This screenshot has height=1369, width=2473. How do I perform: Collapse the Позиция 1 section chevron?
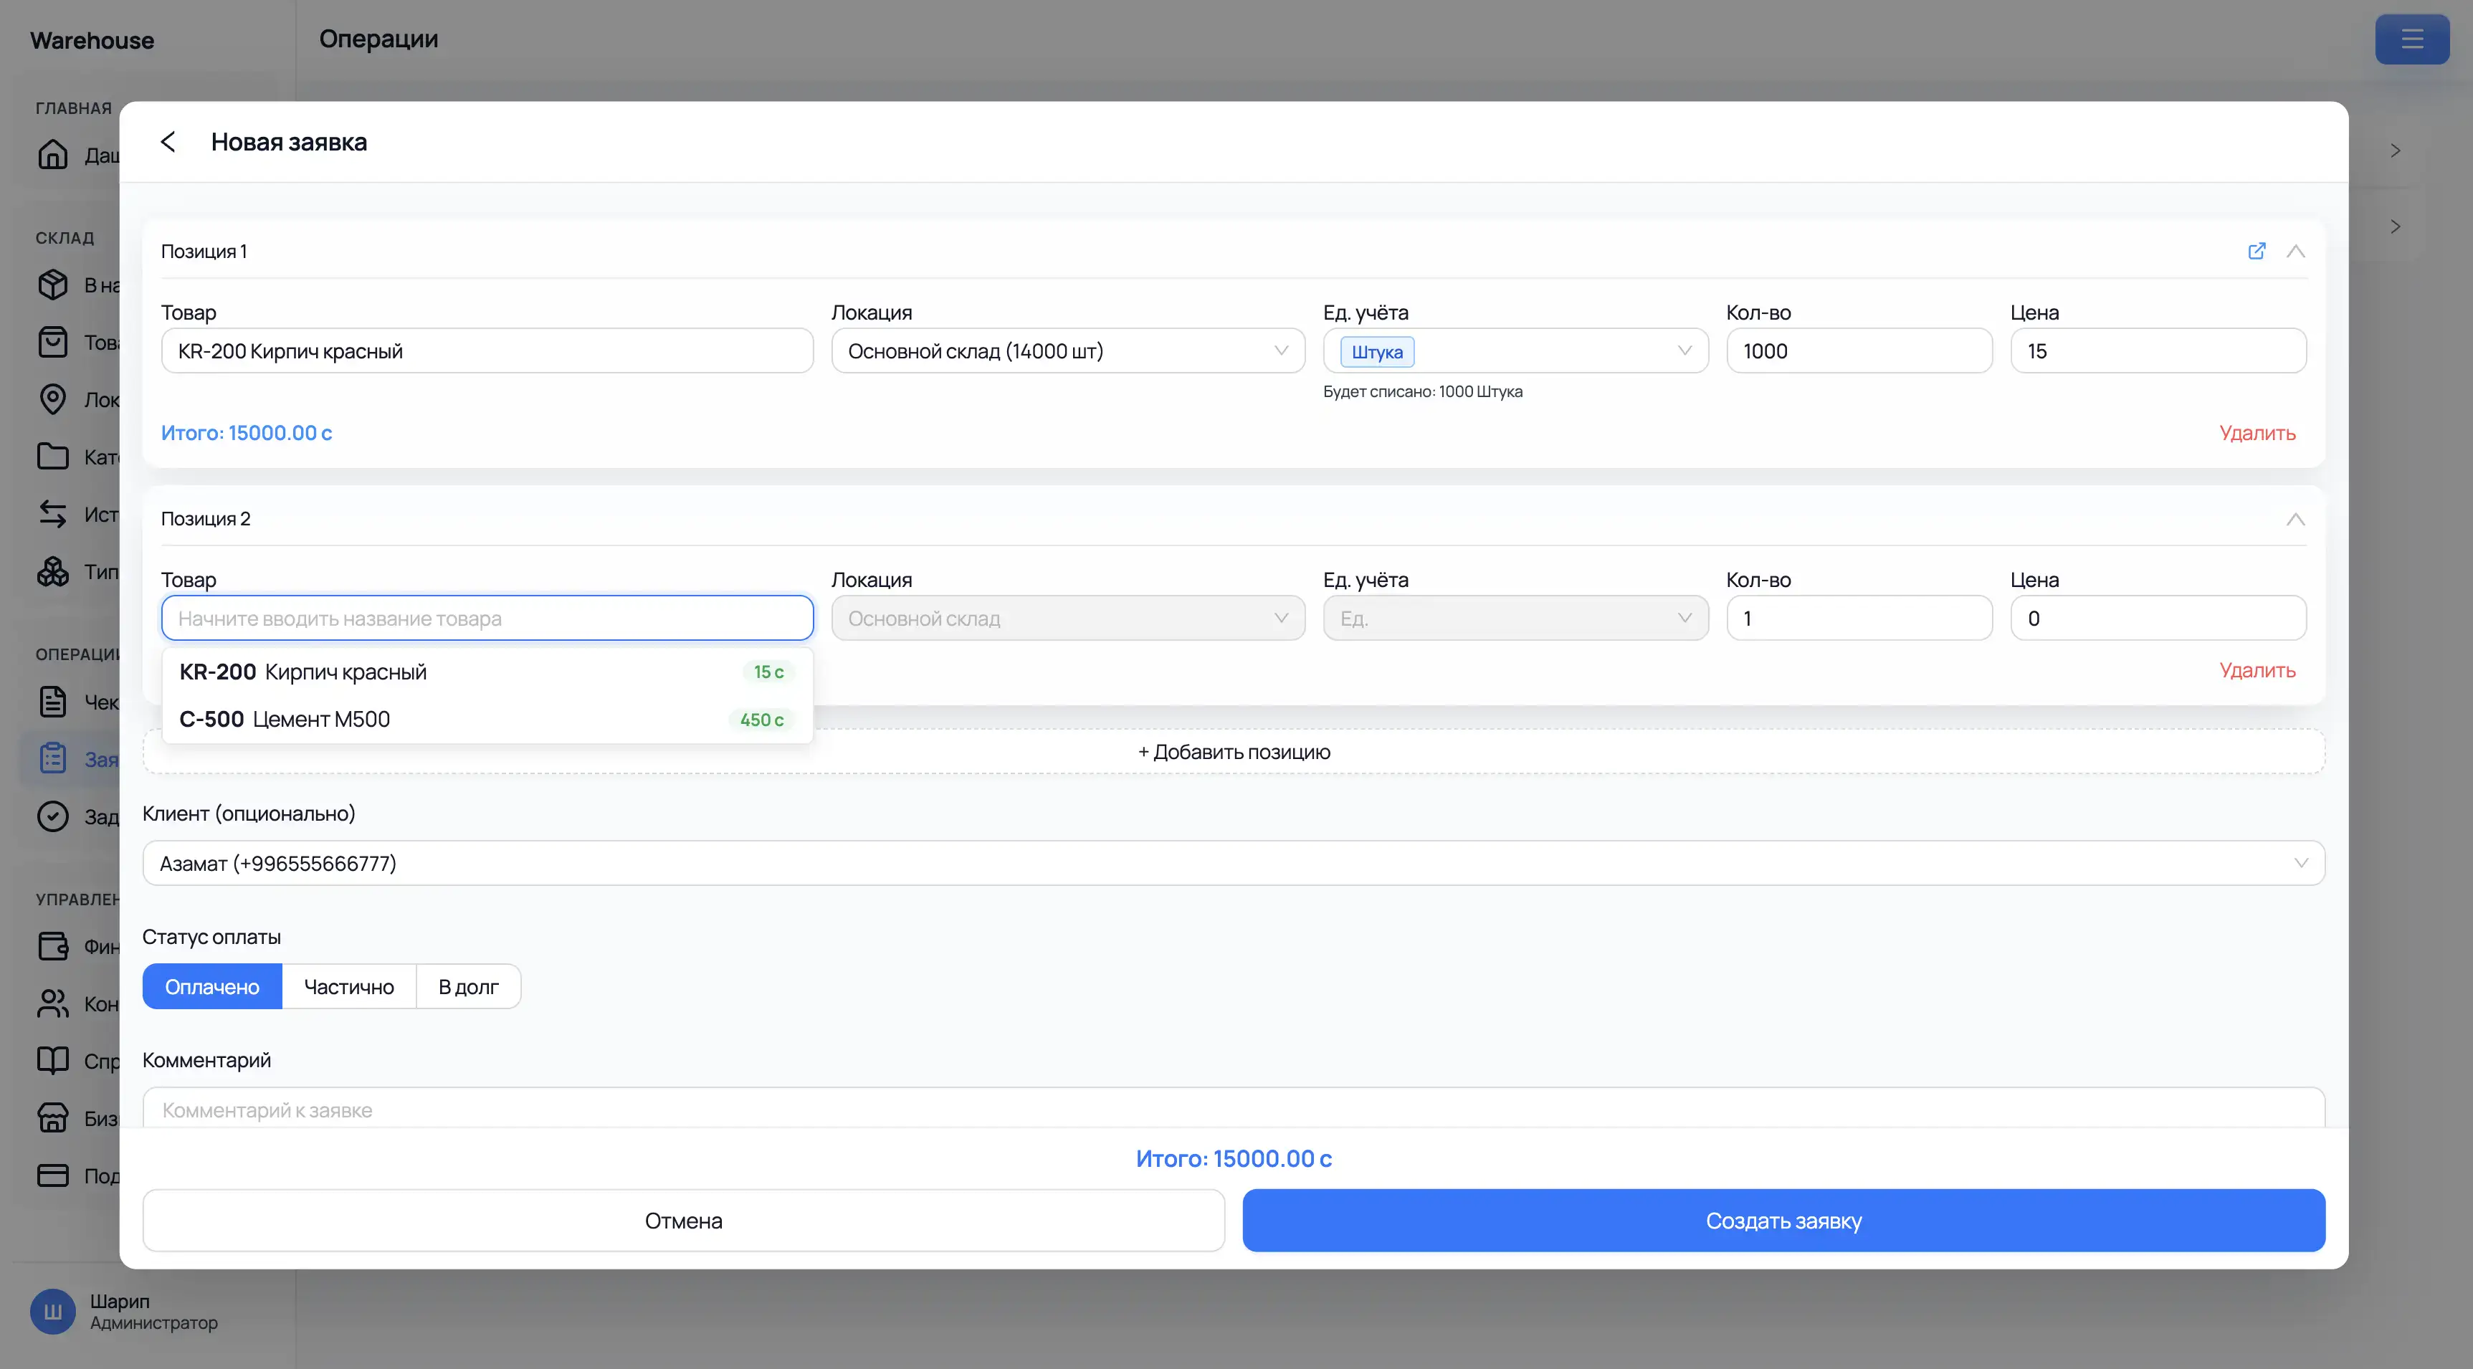pyautogui.click(x=2295, y=251)
